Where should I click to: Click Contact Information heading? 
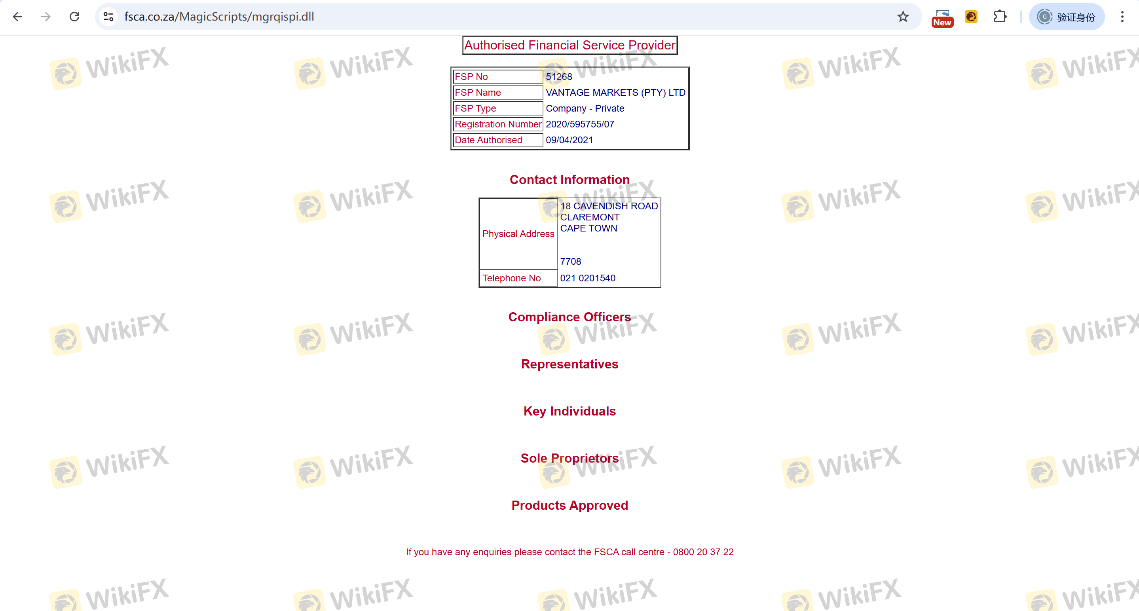pos(569,180)
